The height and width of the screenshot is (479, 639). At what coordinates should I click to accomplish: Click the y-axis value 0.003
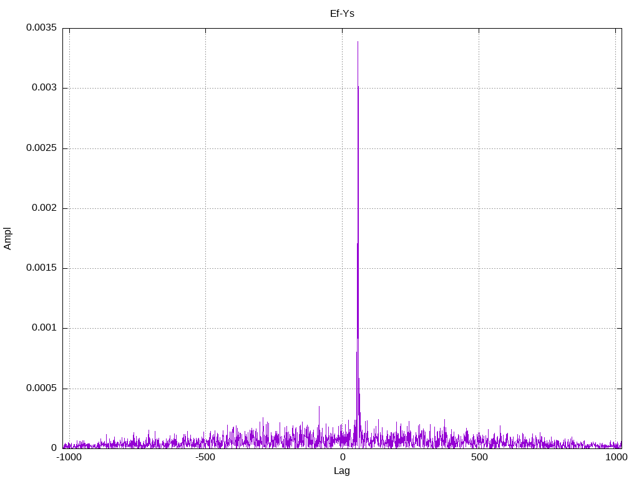(x=44, y=87)
